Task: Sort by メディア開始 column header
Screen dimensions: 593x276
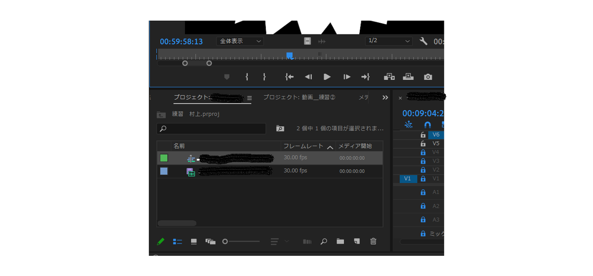Action: pos(354,146)
